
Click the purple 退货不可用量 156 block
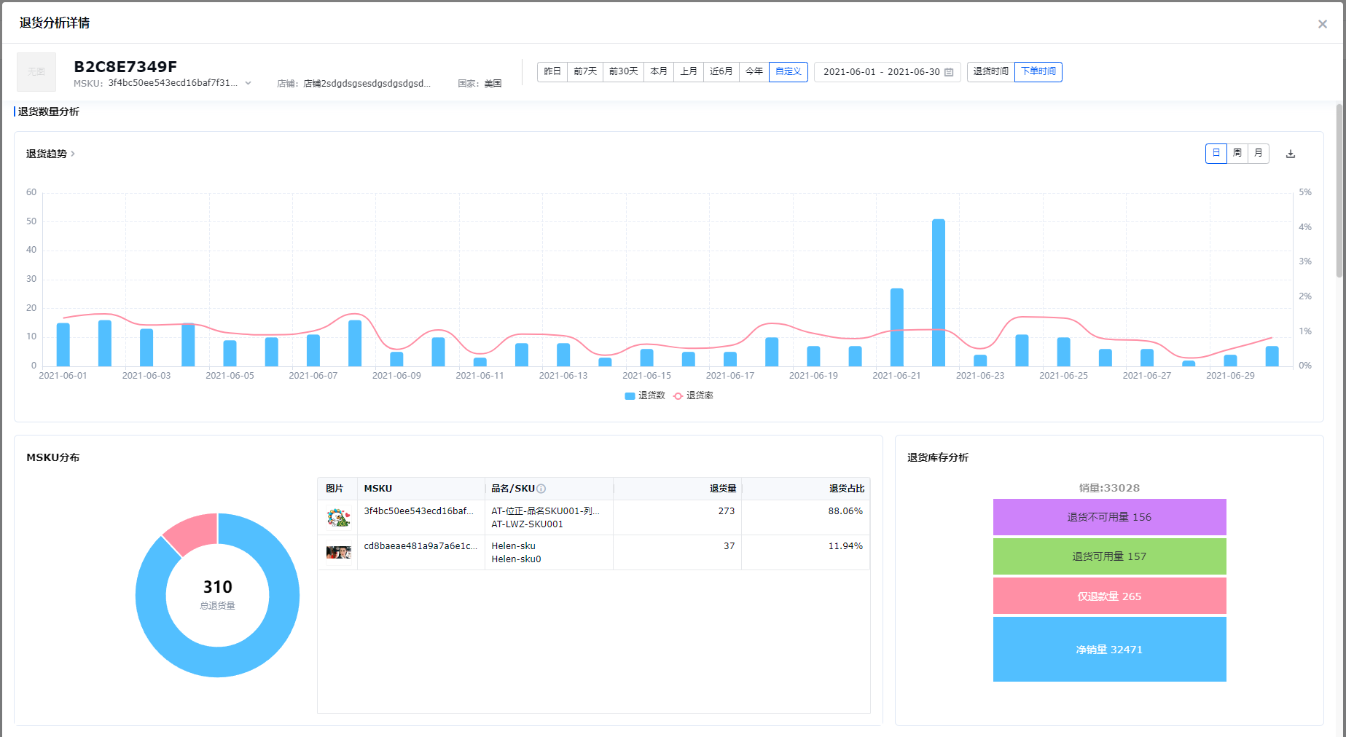pos(1109,517)
